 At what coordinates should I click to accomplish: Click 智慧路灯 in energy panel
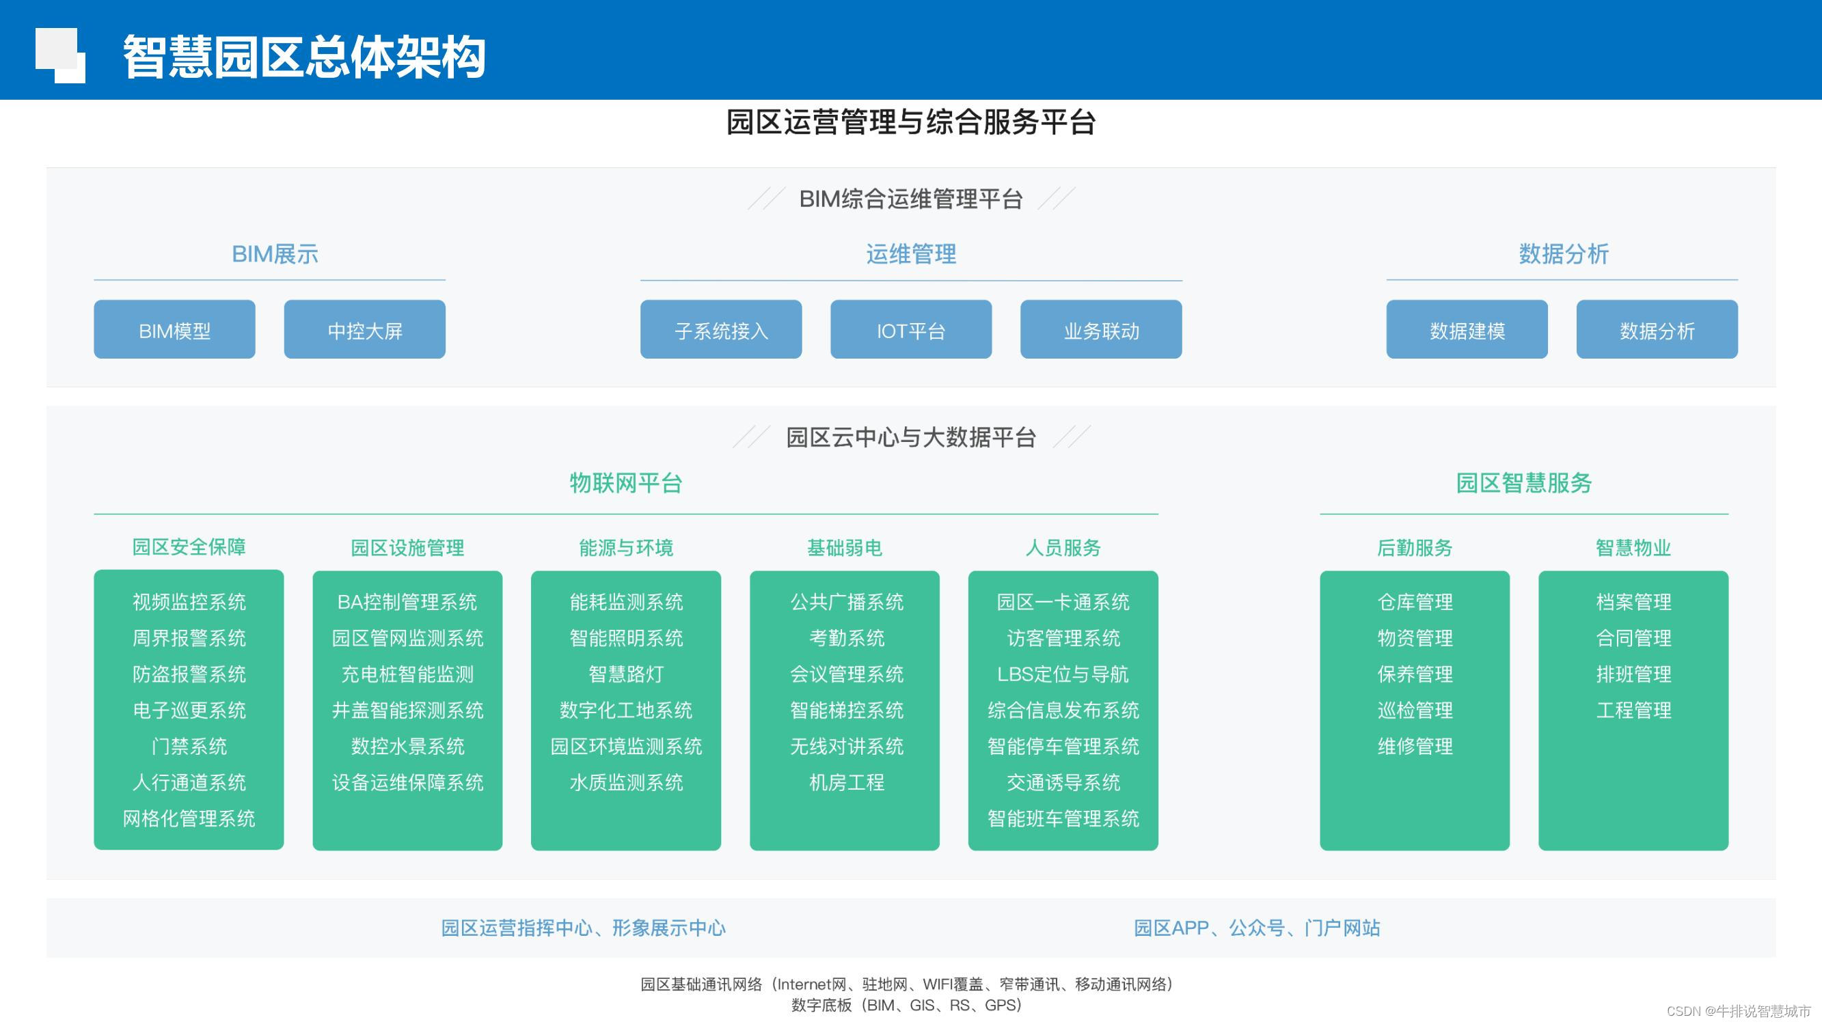tap(626, 674)
